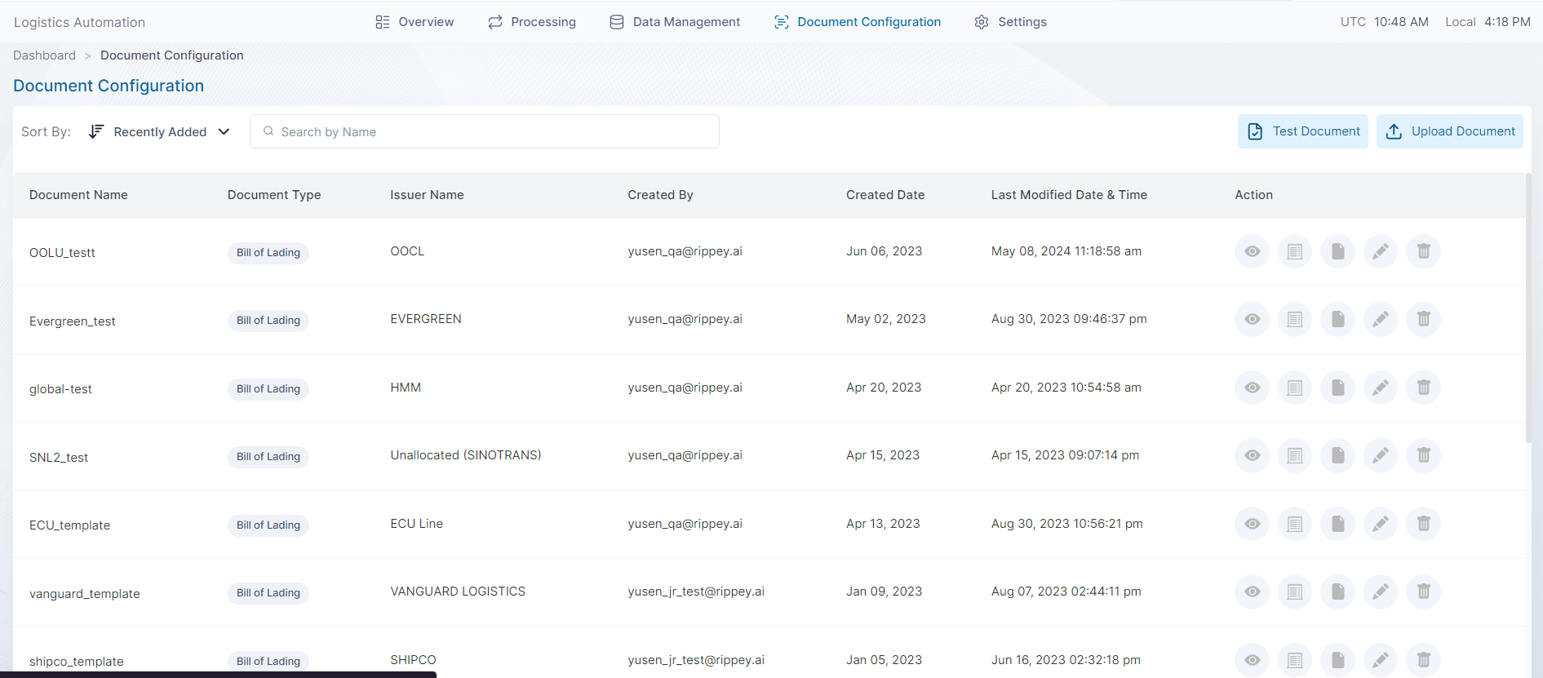
Task: Go to the Processing tab
Action: [532, 22]
